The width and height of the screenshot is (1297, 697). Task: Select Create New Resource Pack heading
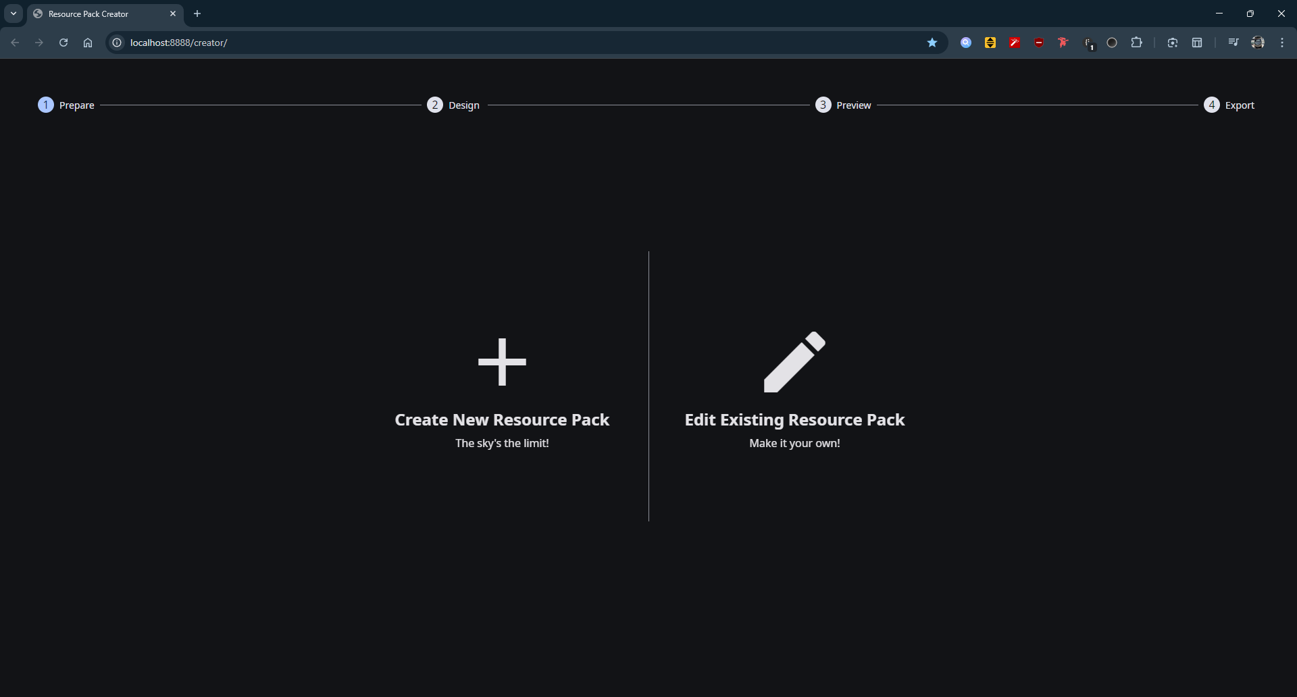pos(502,420)
